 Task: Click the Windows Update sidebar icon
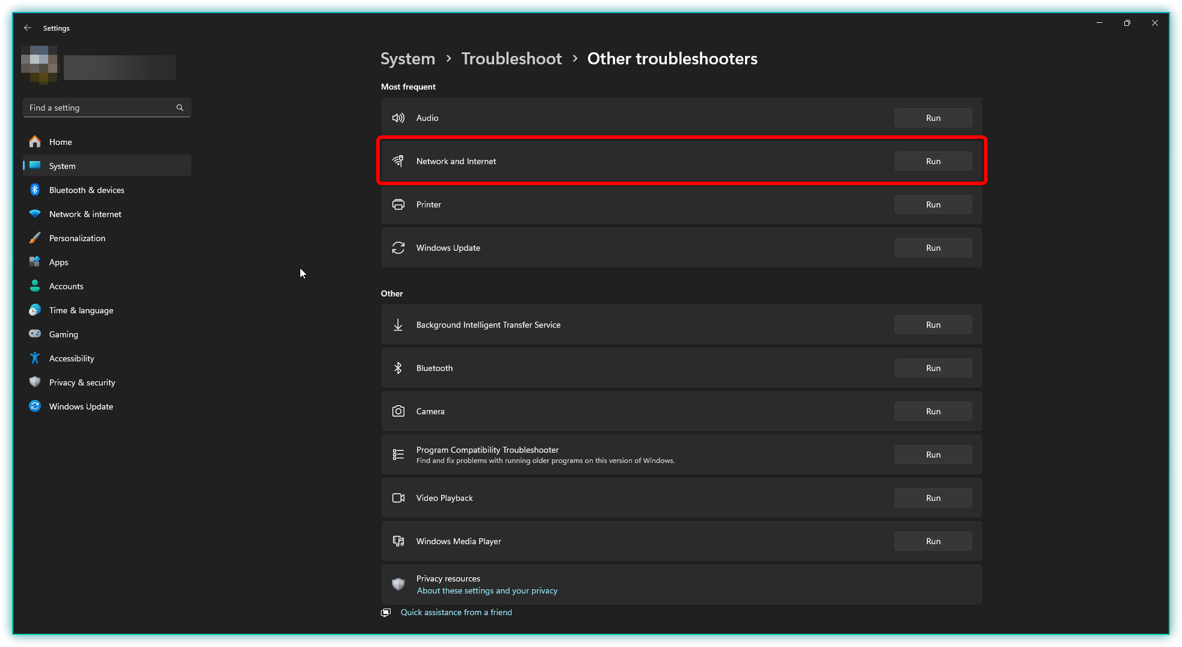(x=35, y=406)
